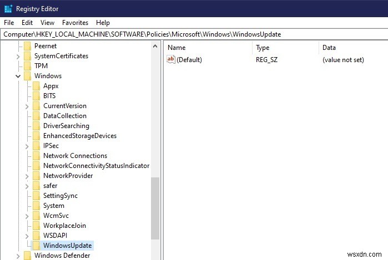Click the IPSec folder icon
388x260 pixels.
click(x=37, y=146)
